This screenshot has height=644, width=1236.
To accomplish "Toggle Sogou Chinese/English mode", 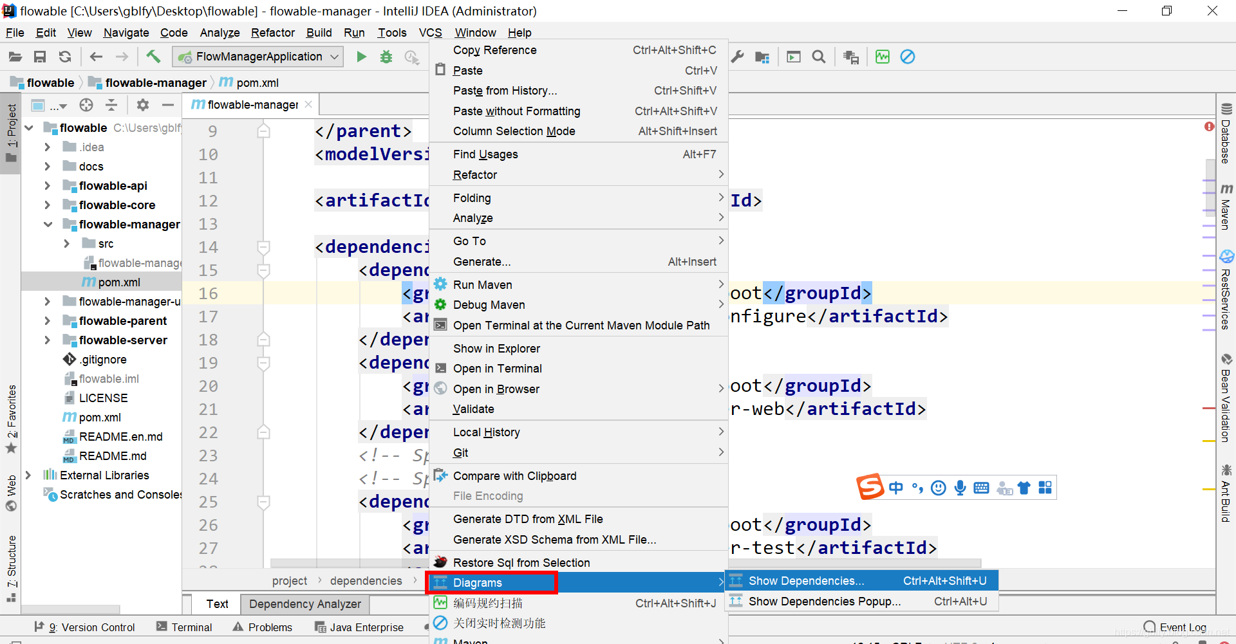I will pos(896,488).
